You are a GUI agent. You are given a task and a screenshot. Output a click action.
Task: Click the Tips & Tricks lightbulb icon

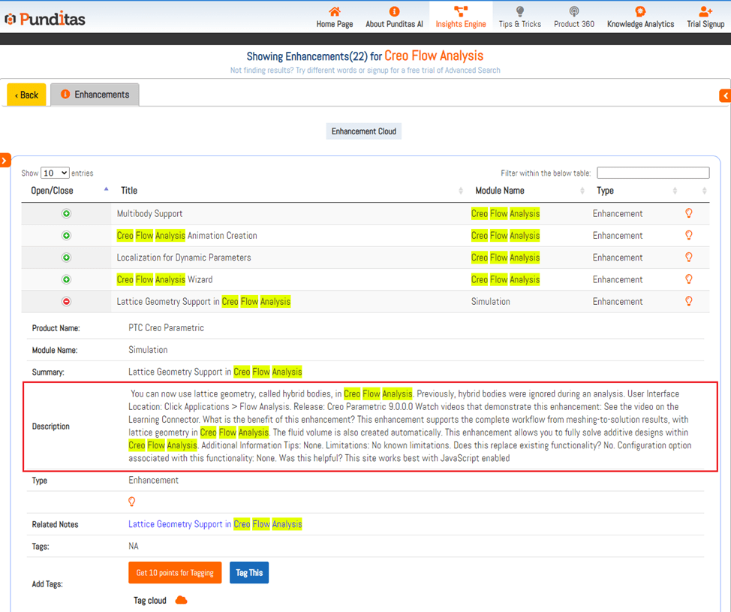(x=519, y=11)
